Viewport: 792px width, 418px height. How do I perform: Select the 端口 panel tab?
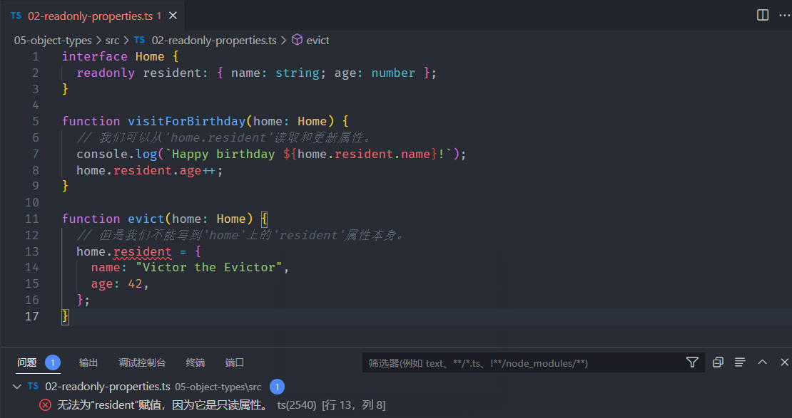[235, 362]
